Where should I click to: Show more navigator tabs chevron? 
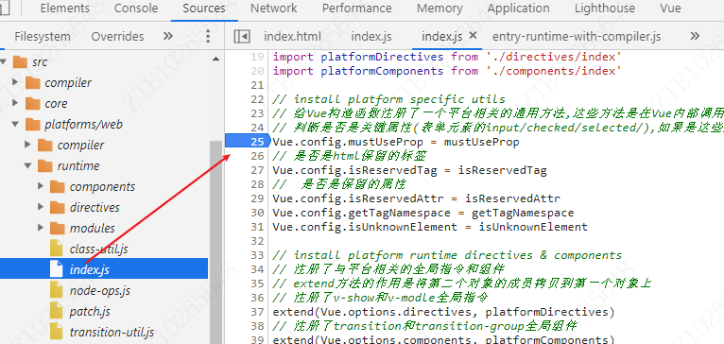pyautogui.click(x=168, y=36)
